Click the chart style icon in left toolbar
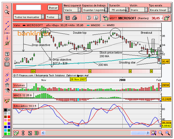The image size is (174, 139). [7, 100]
